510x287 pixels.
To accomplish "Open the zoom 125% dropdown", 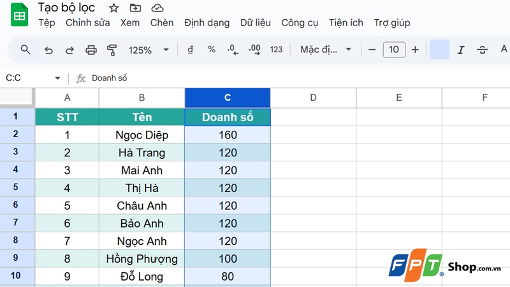I will (149, 50).
